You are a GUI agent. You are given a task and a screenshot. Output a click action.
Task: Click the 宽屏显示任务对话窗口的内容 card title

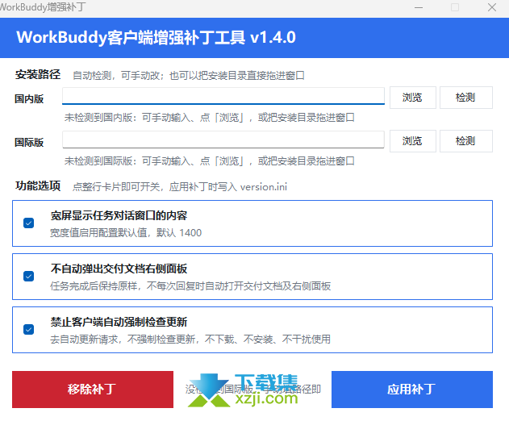click(119, 215)
